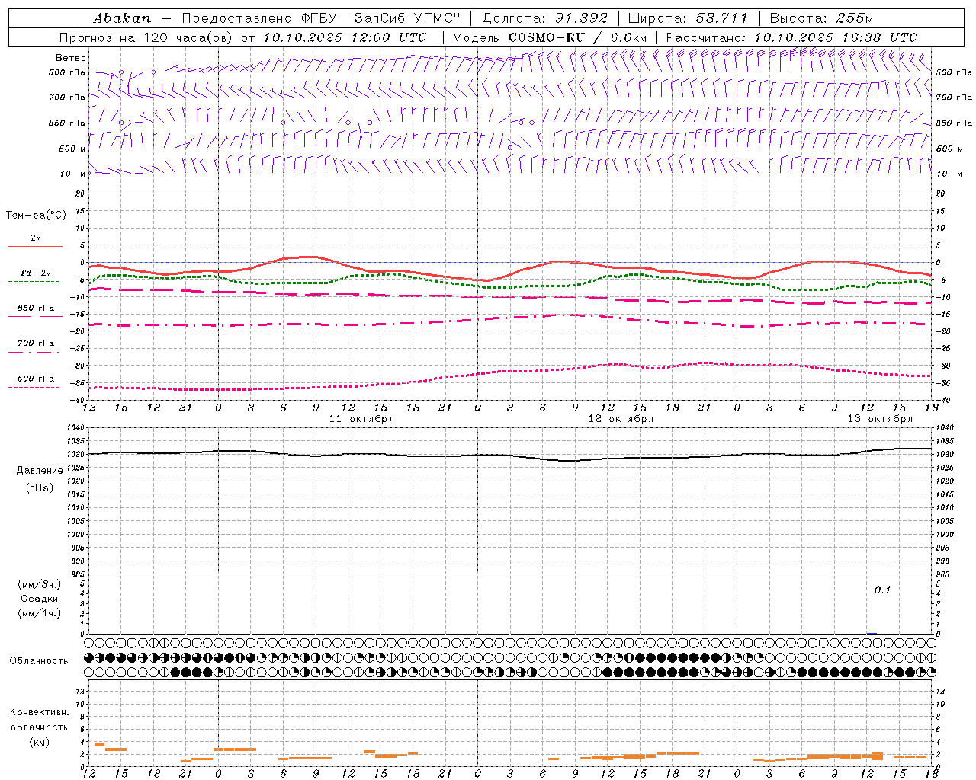Click the Конвективн. convective cloud label
This screenshot has width=976, height=780.
pyautogui.click(x=39, y=712)
